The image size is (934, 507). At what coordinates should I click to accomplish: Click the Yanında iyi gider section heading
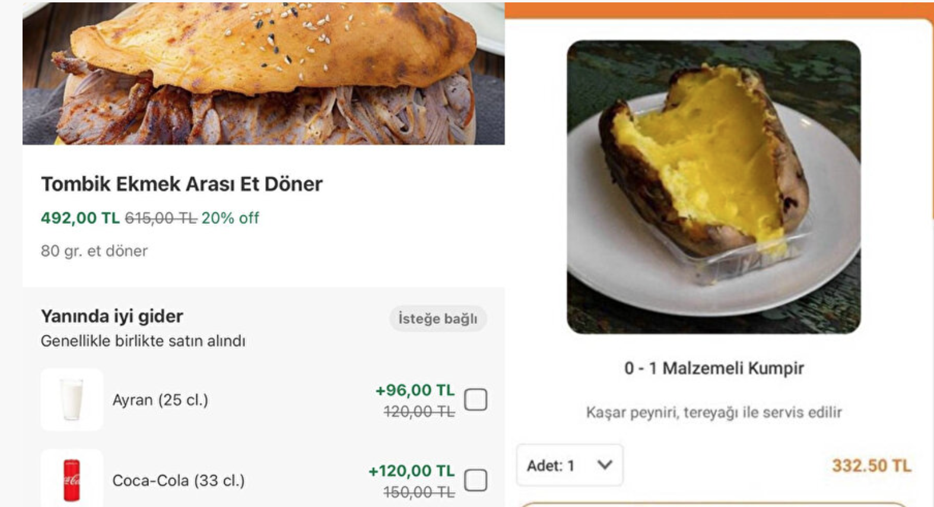tap(112, 316)
